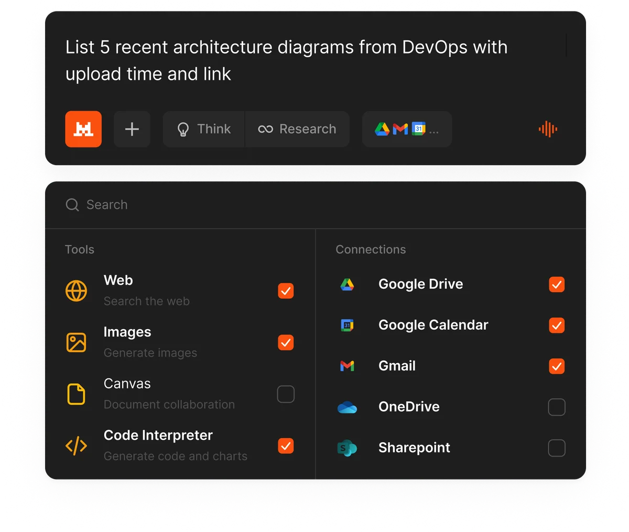The height and width of the screenshot is (532, 629).
Task: Select the Web search globe icon
Action: (x=77, y=290)
